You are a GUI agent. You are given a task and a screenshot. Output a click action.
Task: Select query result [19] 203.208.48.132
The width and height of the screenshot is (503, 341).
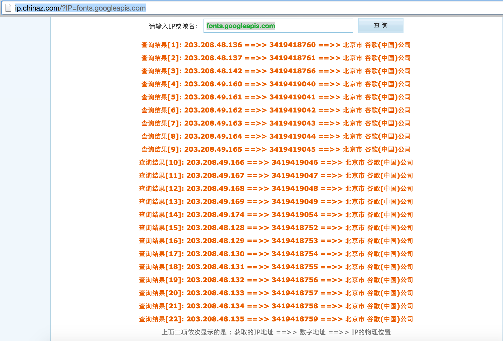(x=276, y=280)
